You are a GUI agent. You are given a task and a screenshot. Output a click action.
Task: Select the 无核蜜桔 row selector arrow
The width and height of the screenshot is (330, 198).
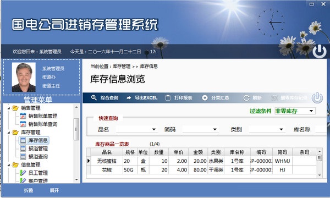tap(89, 161)
